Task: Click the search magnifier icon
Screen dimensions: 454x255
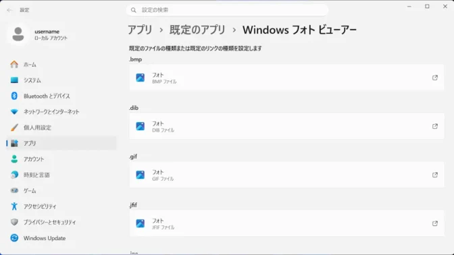Action: pos(134,10)
